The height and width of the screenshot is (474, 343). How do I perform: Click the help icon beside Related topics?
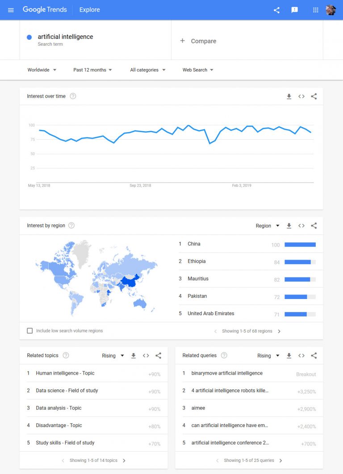pyautogui.click(x=66, y=355)
